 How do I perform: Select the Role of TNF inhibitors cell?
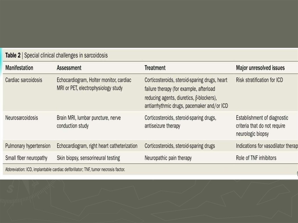pos(256,158)
